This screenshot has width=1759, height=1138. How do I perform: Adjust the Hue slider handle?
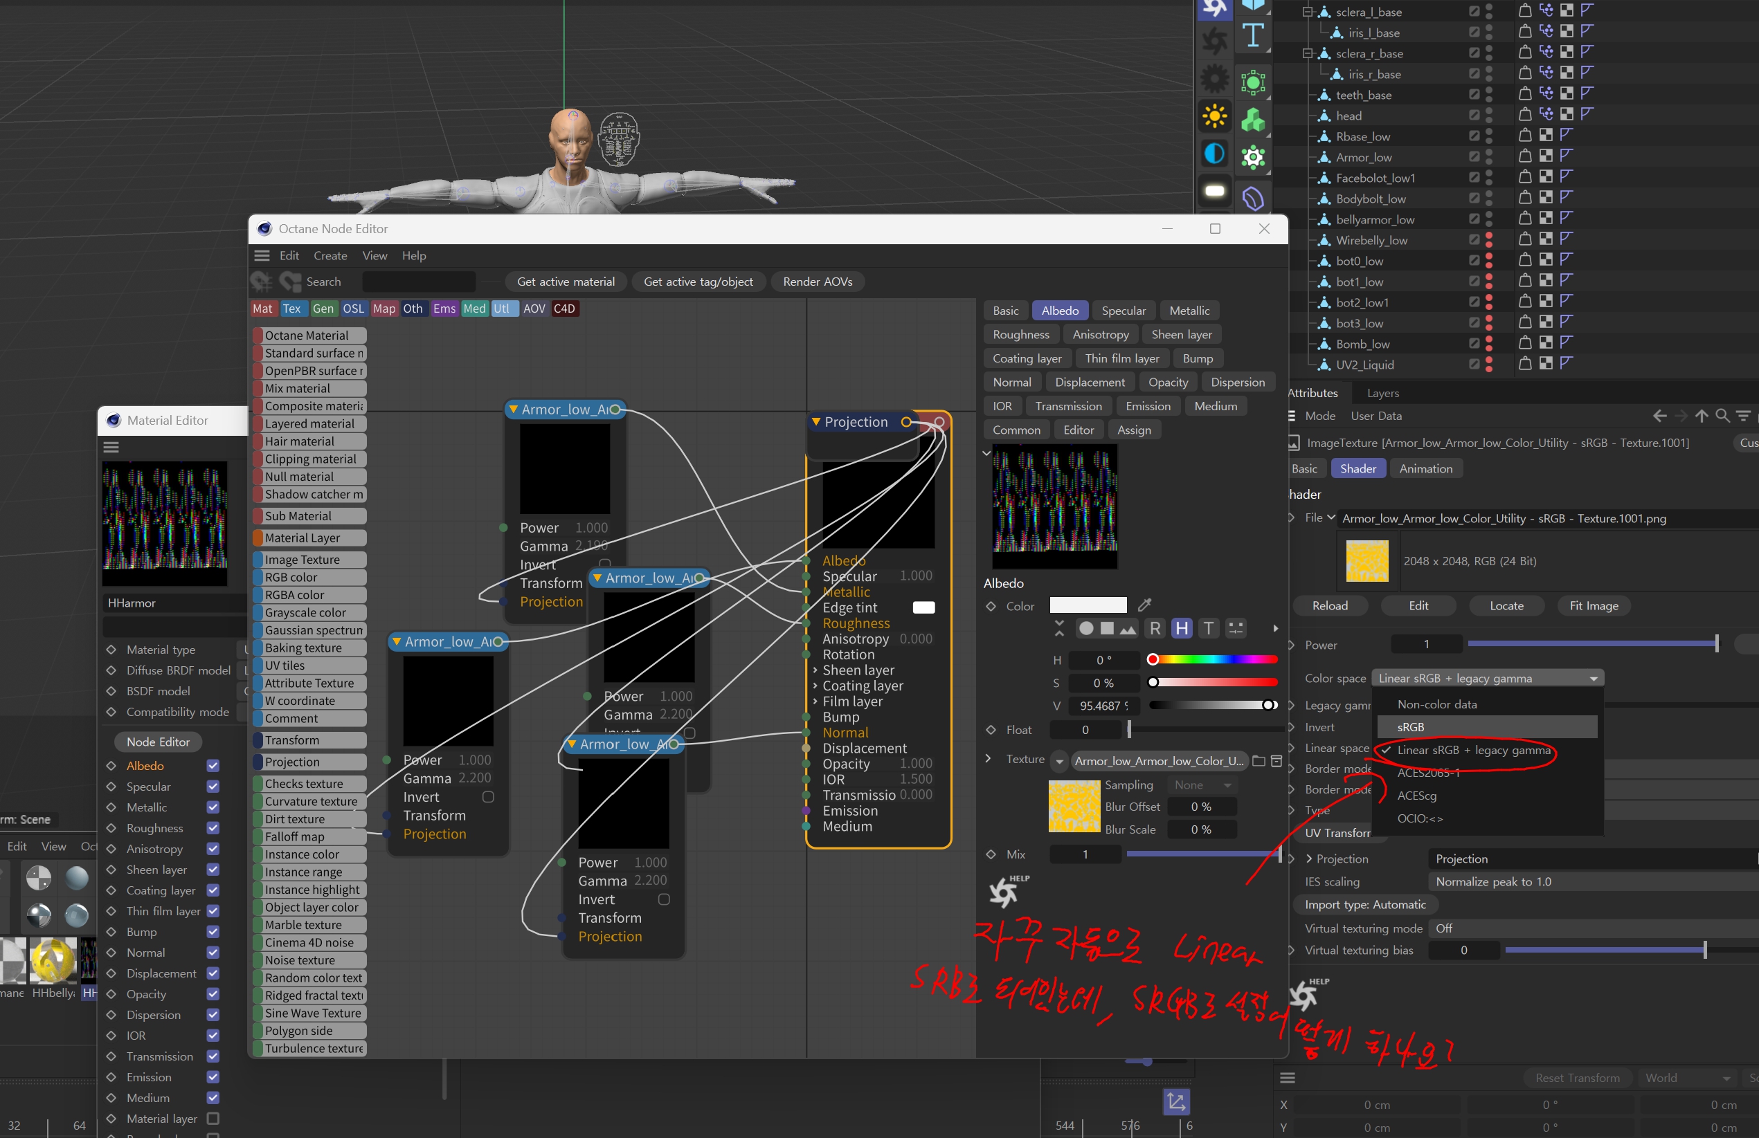pyautogui.click(x=1152, y=659)
